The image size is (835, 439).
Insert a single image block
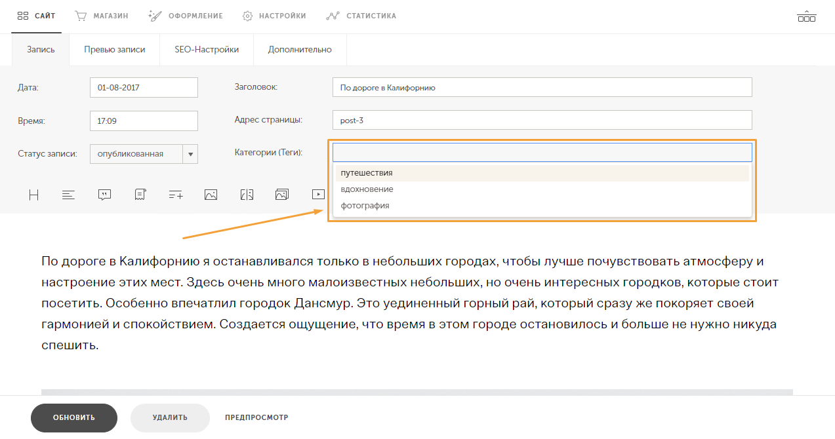[x=211, y=195]
